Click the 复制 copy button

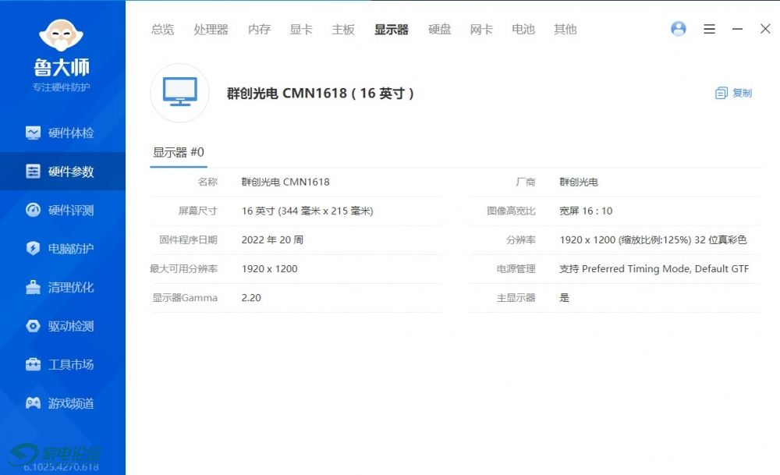733,93
